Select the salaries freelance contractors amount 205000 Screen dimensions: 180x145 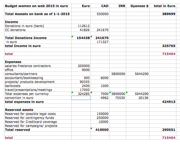click(81, 66)
